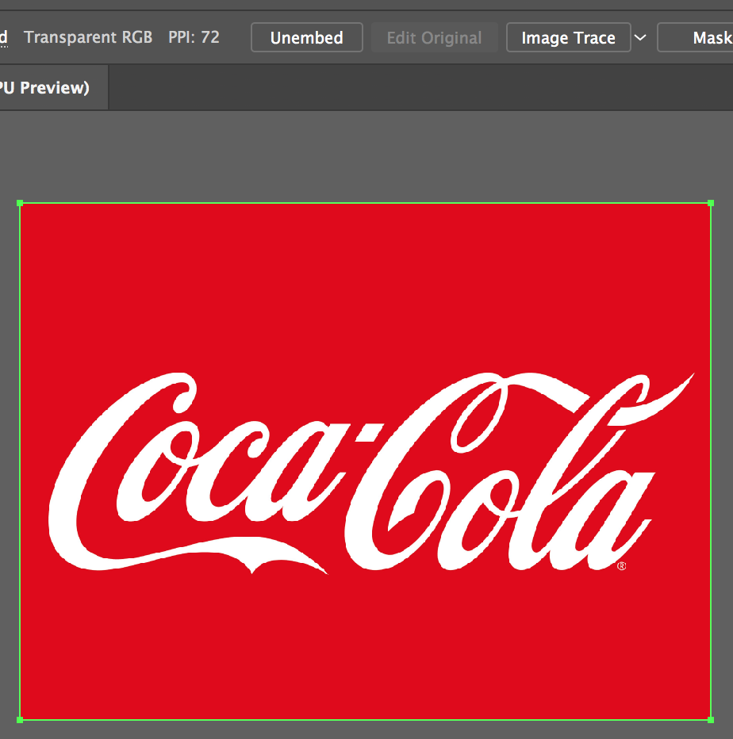The image size is (733, 739).
Task: Click the Unembed button
Action: (x=307, y=37)
